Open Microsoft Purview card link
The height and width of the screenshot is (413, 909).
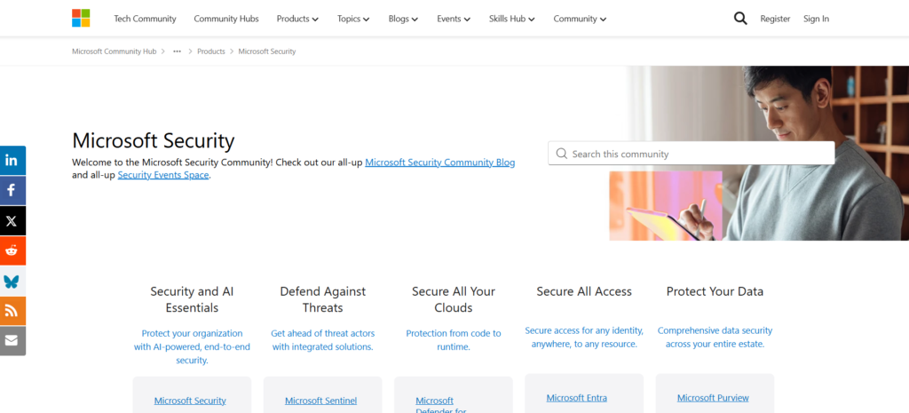pyautogui.click(x=713, y=397)
